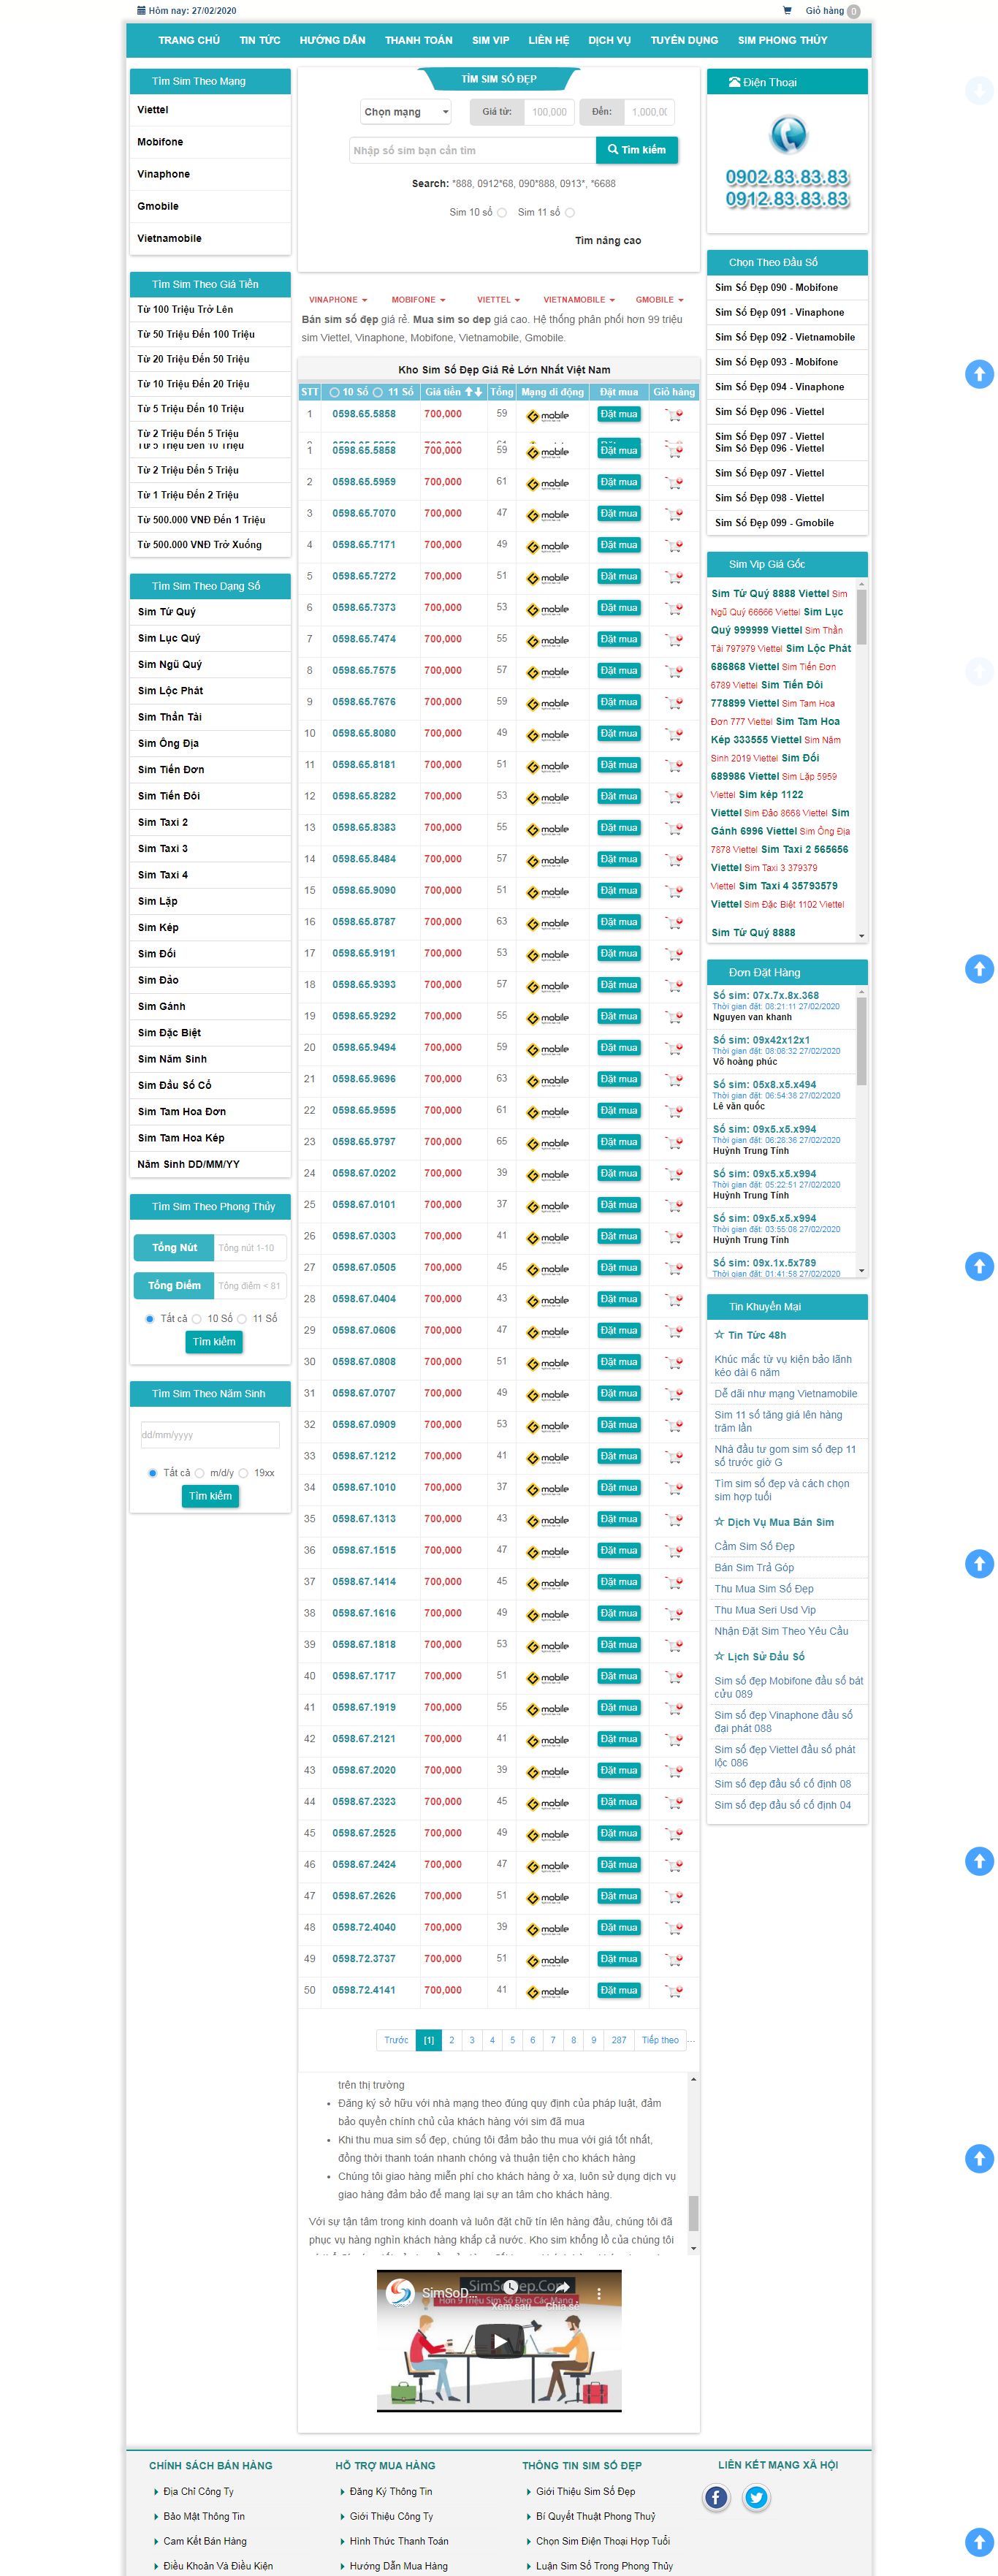998x2576 pixels.
Task: Select m/d/y radio under Năm Sinh
Action: (x=200, y=1473)
